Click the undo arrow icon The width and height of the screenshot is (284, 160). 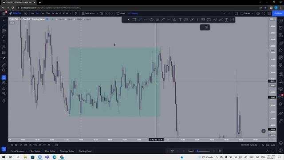point(224,13)
